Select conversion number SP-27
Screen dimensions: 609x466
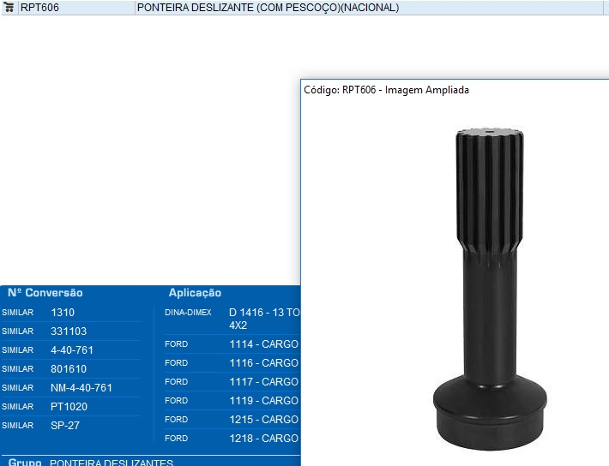pos(64,426)
